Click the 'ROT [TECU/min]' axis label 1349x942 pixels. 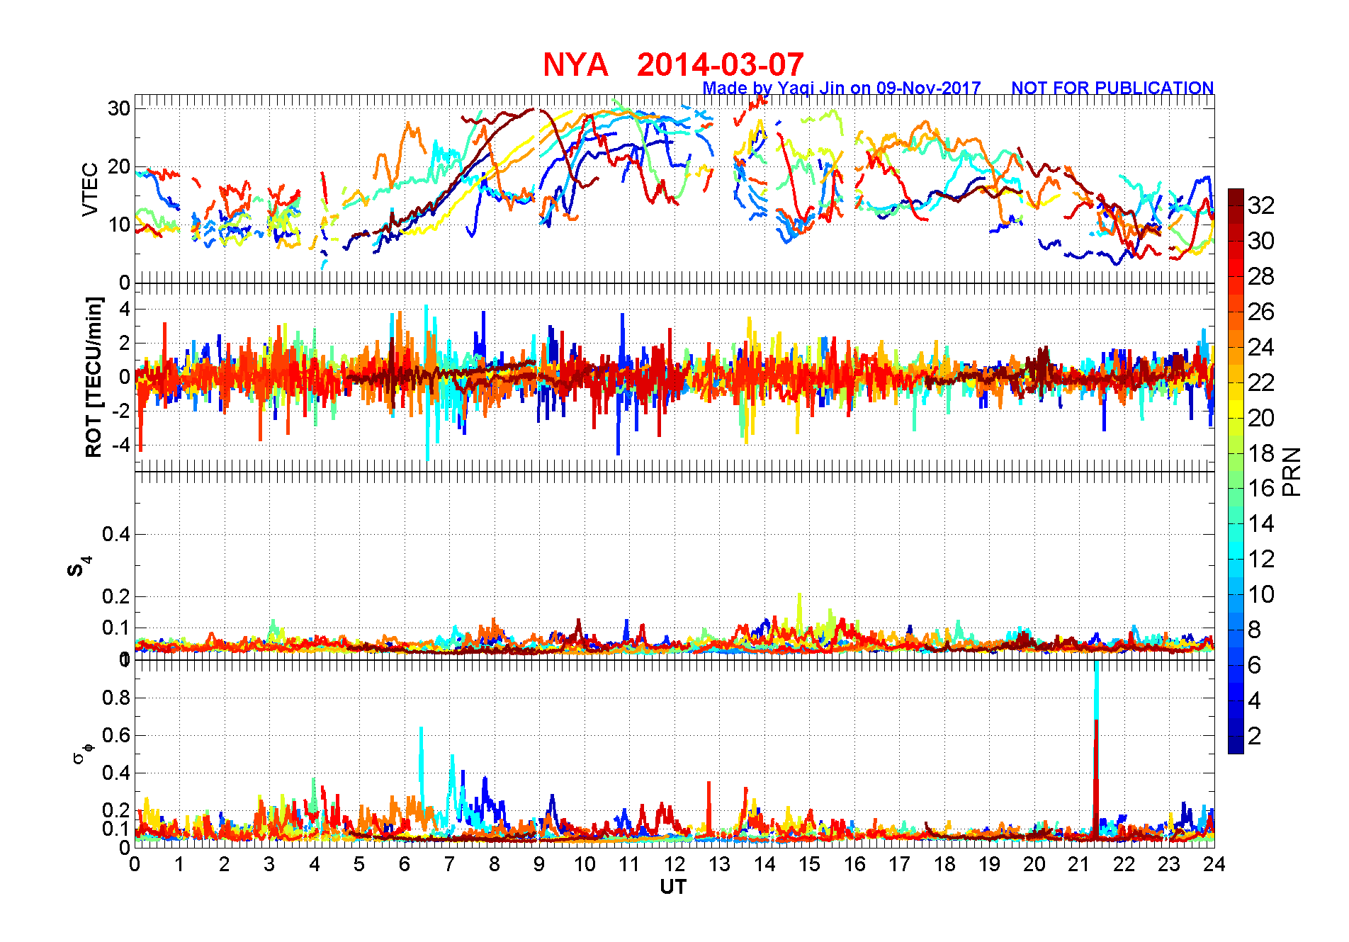tap(94, 377)
